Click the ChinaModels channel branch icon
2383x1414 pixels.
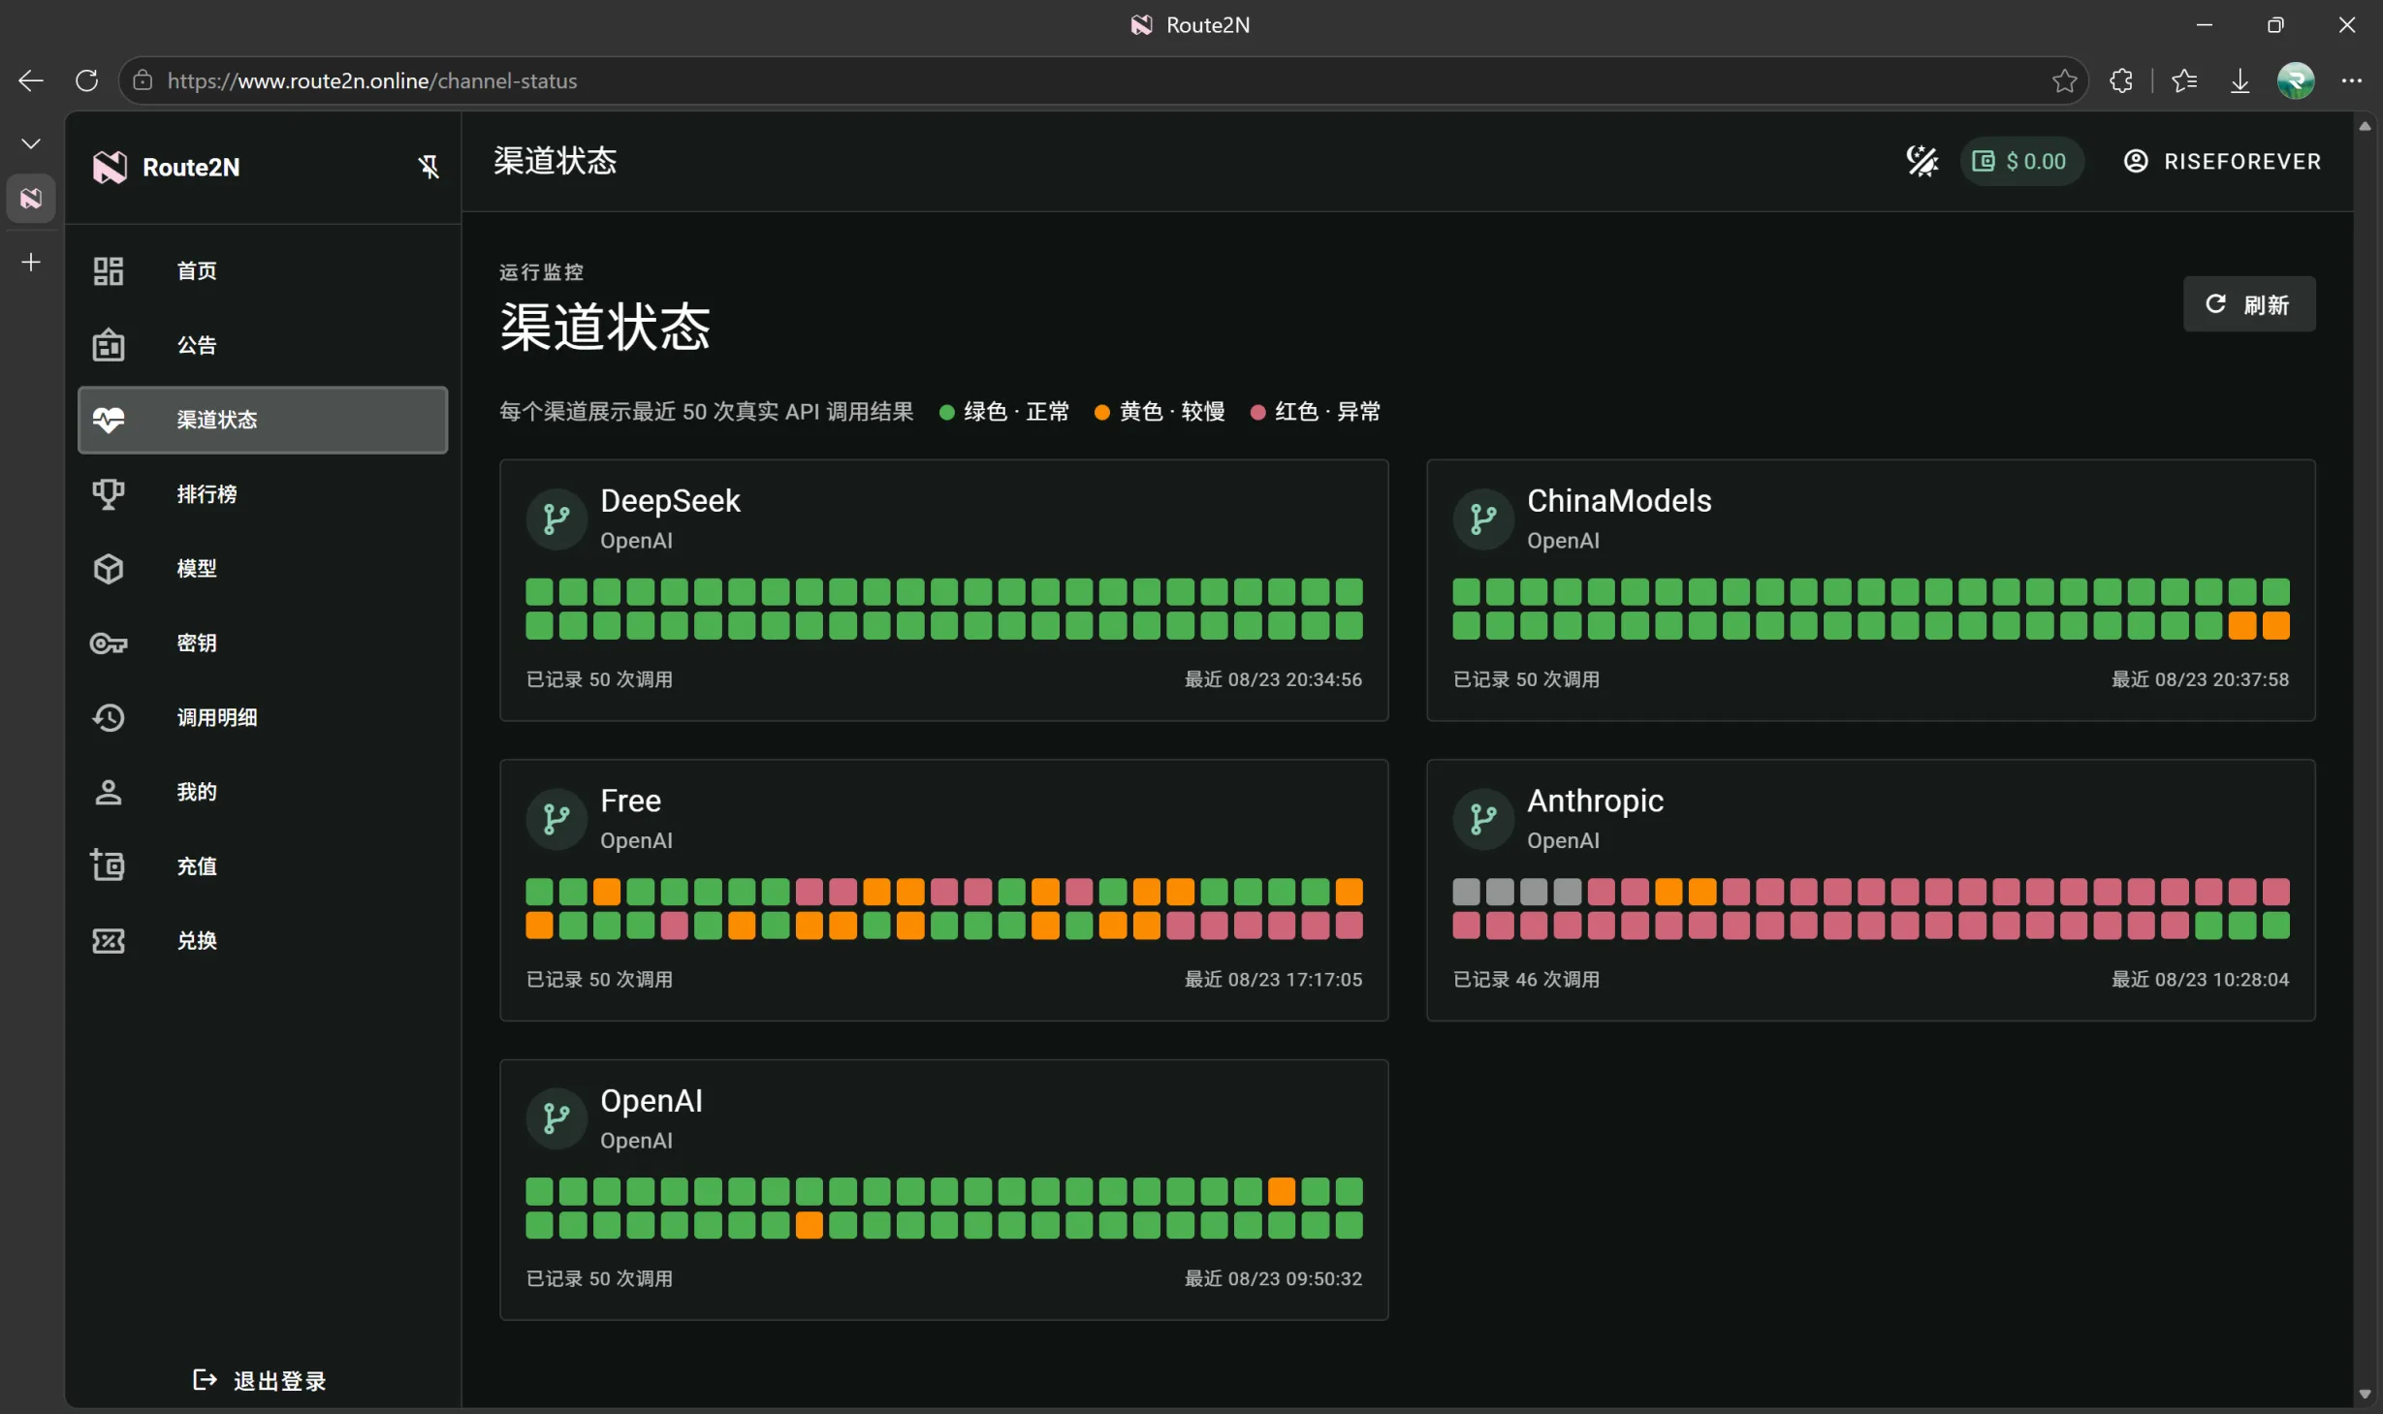tap(1483, 519)
